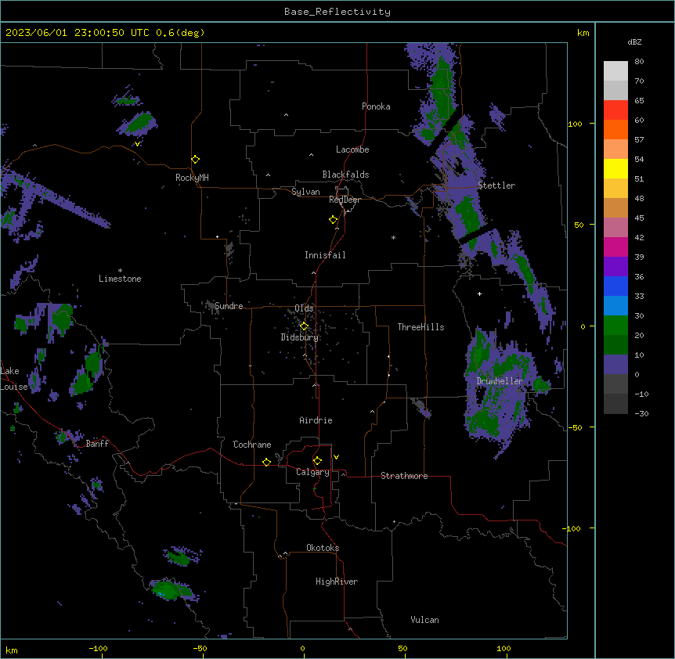
Task: Click the Blackfalds label
Action: coord(345,175)
